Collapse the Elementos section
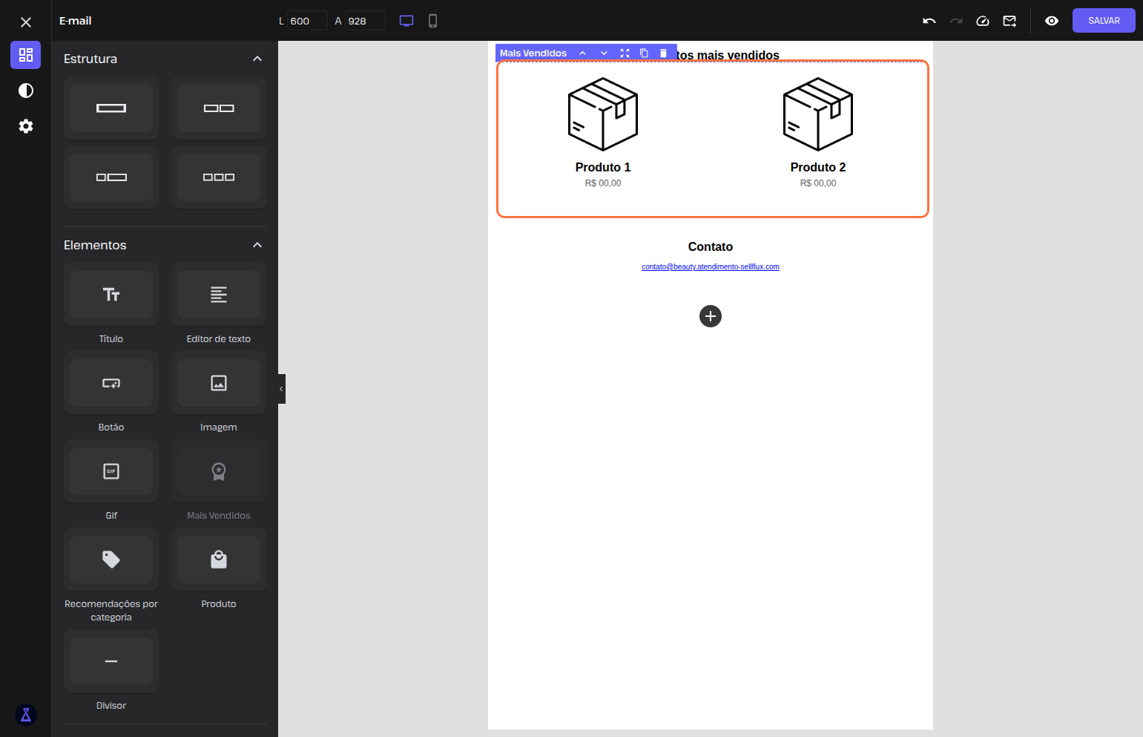The height and width of the screenshot is (737, 1143). click(x=257, y=245)
